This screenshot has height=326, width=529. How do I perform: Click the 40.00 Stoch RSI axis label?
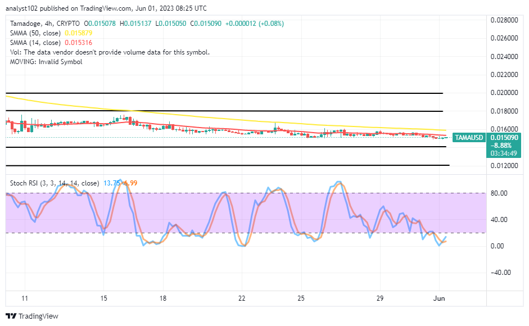click(499, 220)
